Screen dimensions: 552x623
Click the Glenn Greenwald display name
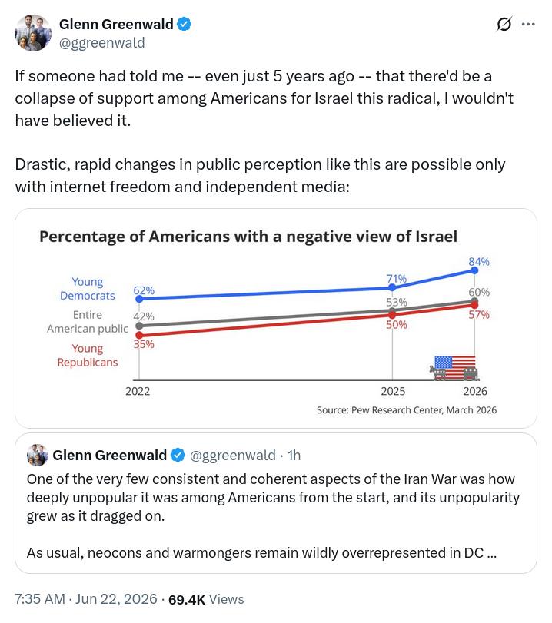pos(116,25)
